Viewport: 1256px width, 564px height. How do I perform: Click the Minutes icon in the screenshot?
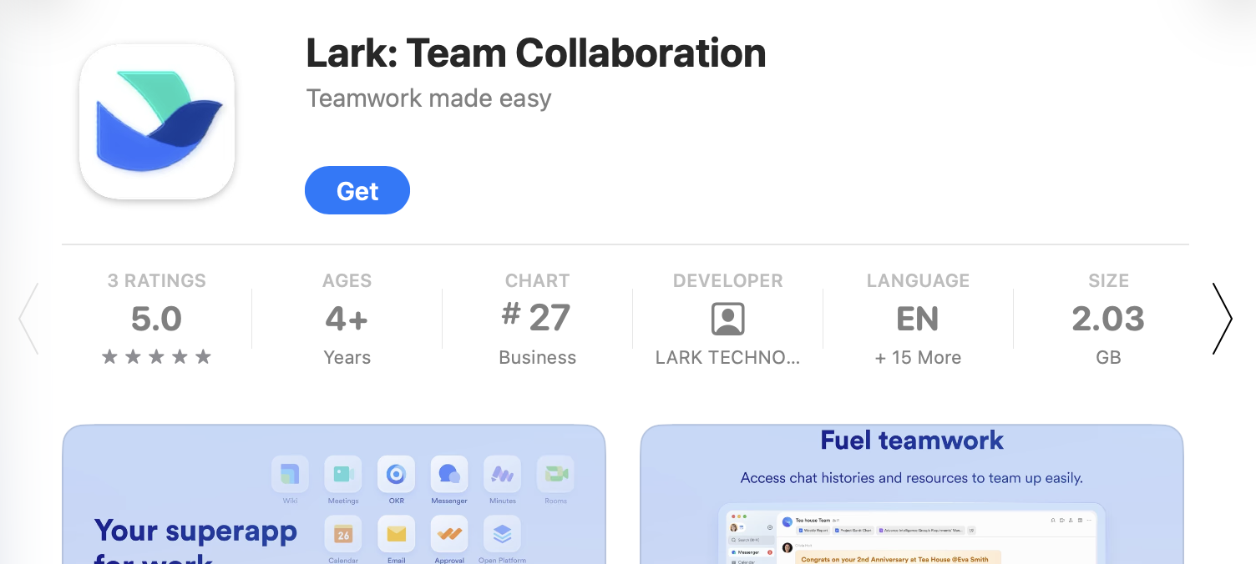pos(503,474)
